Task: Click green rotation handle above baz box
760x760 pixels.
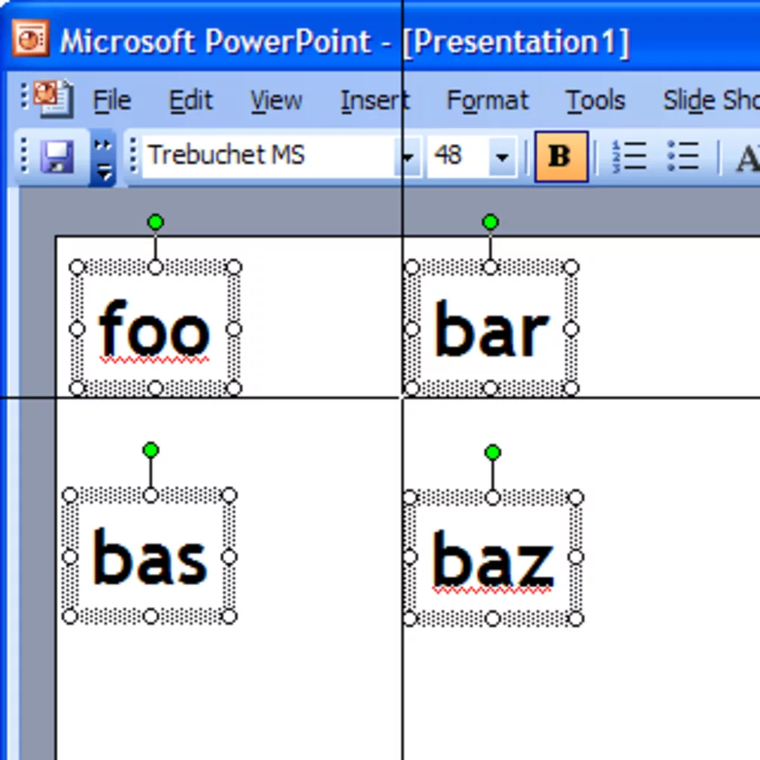Action: pos(492,452)
